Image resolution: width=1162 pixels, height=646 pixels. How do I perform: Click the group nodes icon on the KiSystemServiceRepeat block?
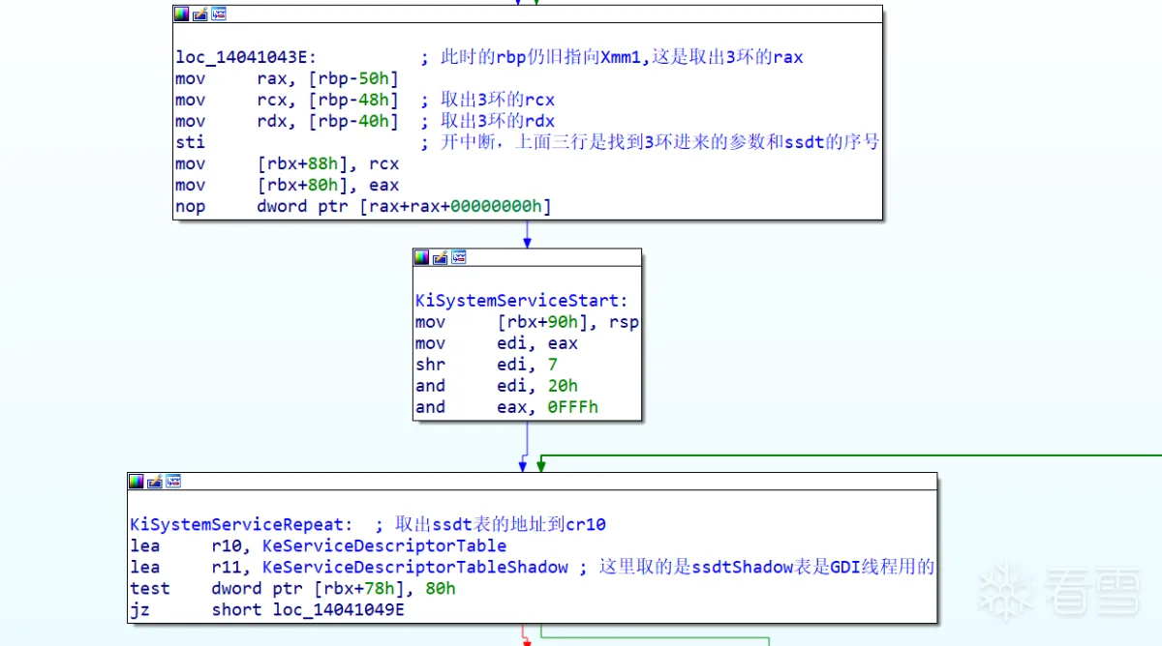(x=173, y=481)
